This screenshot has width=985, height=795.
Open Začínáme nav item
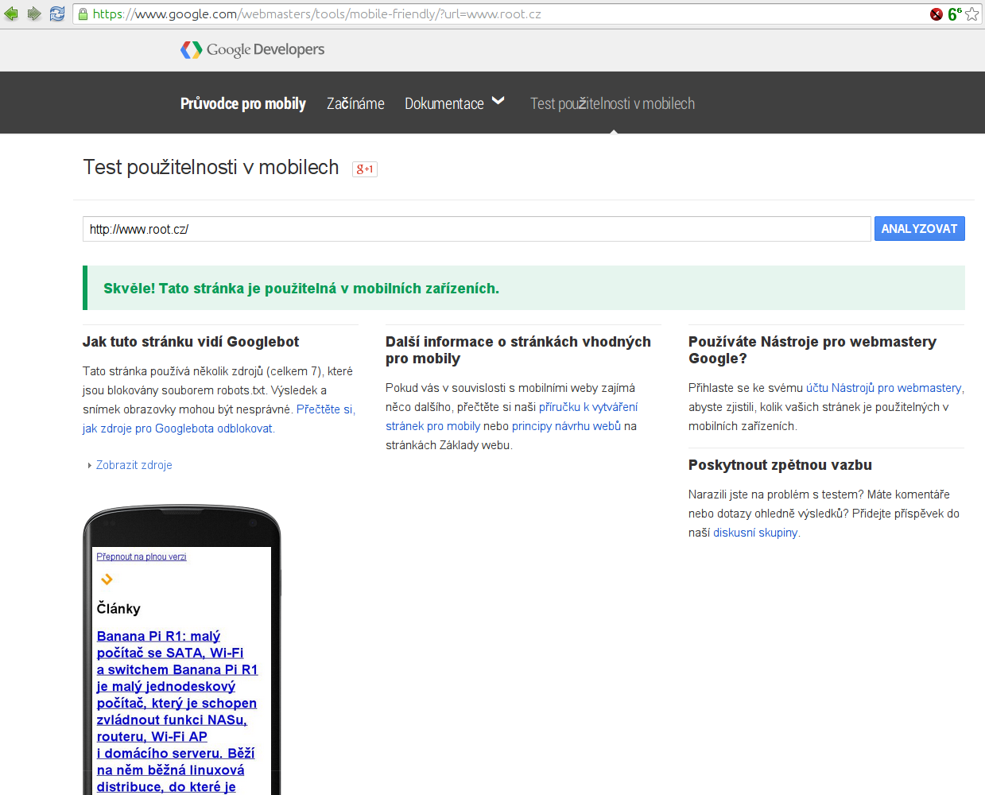[355, 103]
